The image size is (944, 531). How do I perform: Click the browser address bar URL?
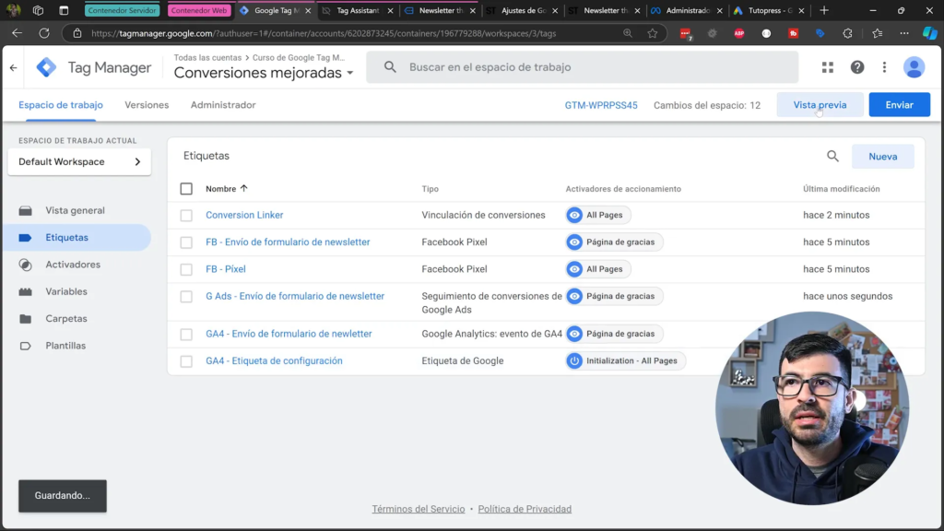[x=324, y=33]
